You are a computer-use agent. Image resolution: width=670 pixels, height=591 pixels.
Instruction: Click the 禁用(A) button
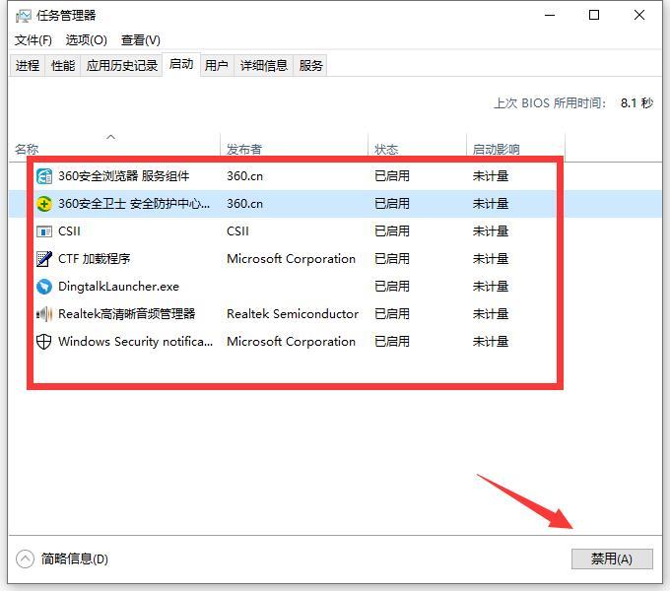(612, 558)
